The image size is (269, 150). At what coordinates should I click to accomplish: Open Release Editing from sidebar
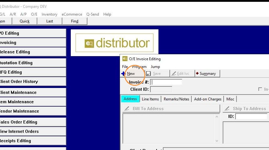[x=33, y=52]
